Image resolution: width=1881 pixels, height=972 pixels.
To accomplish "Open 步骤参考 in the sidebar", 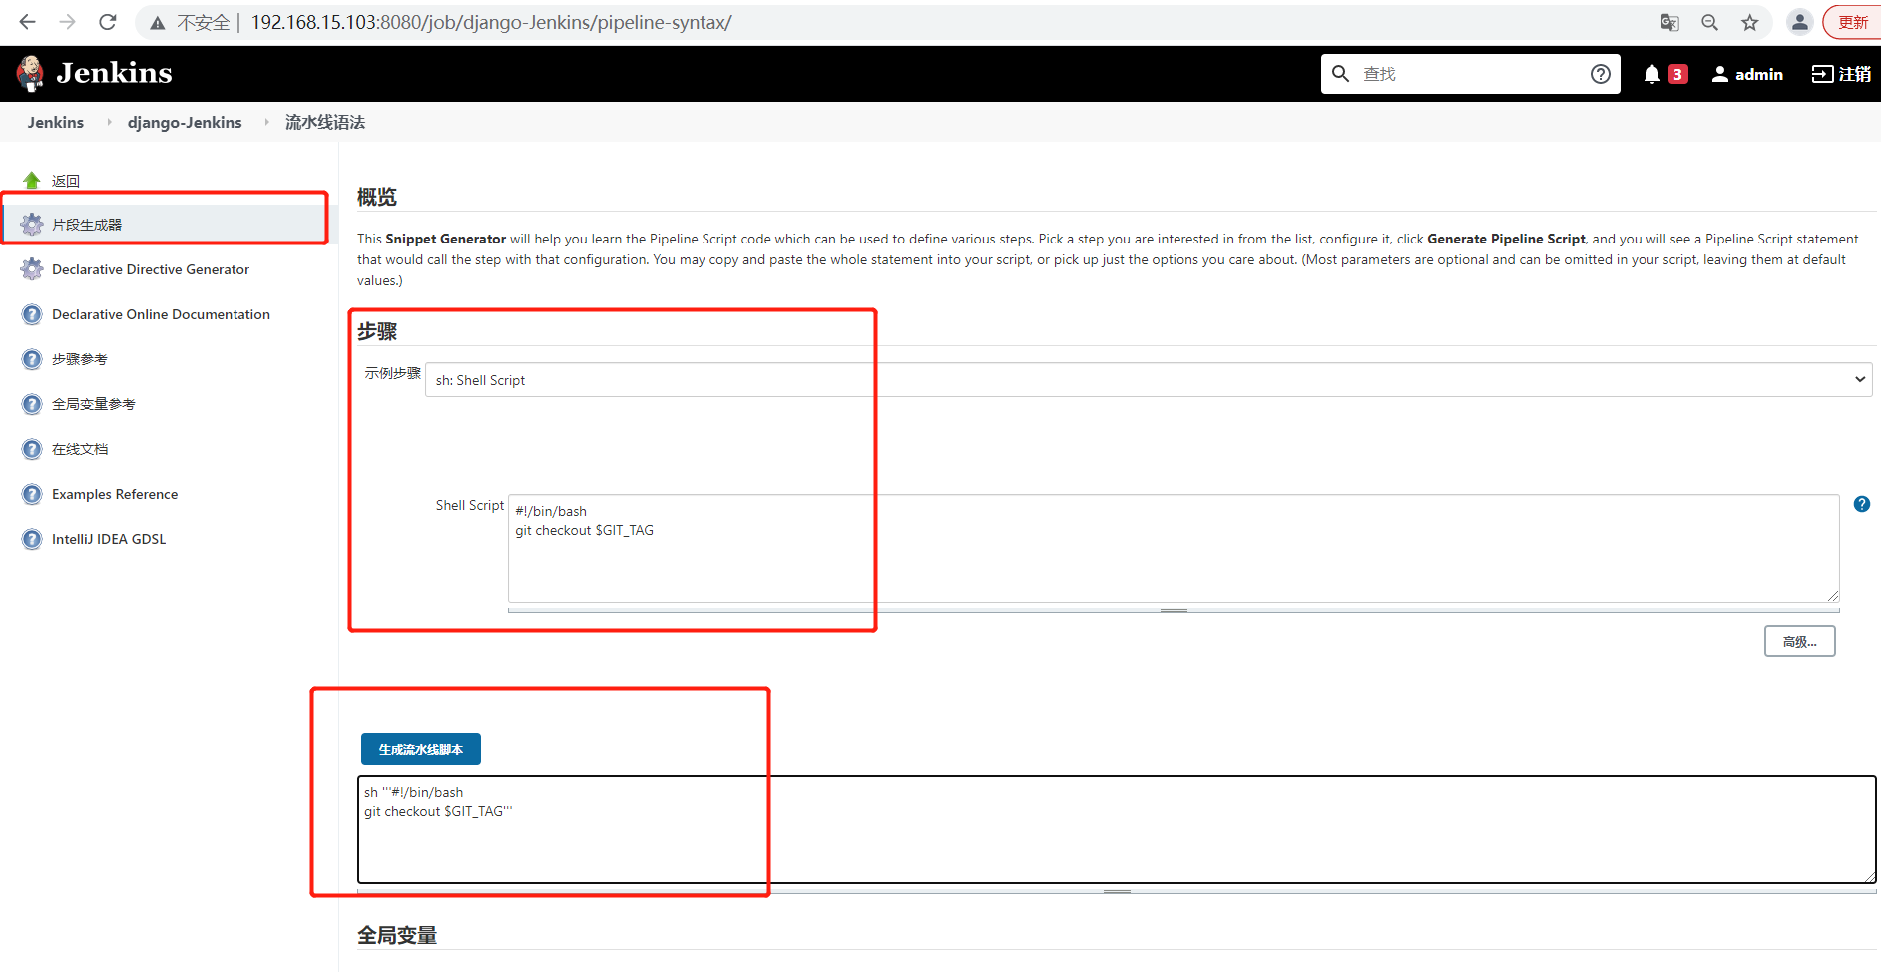I will [80, 359].
